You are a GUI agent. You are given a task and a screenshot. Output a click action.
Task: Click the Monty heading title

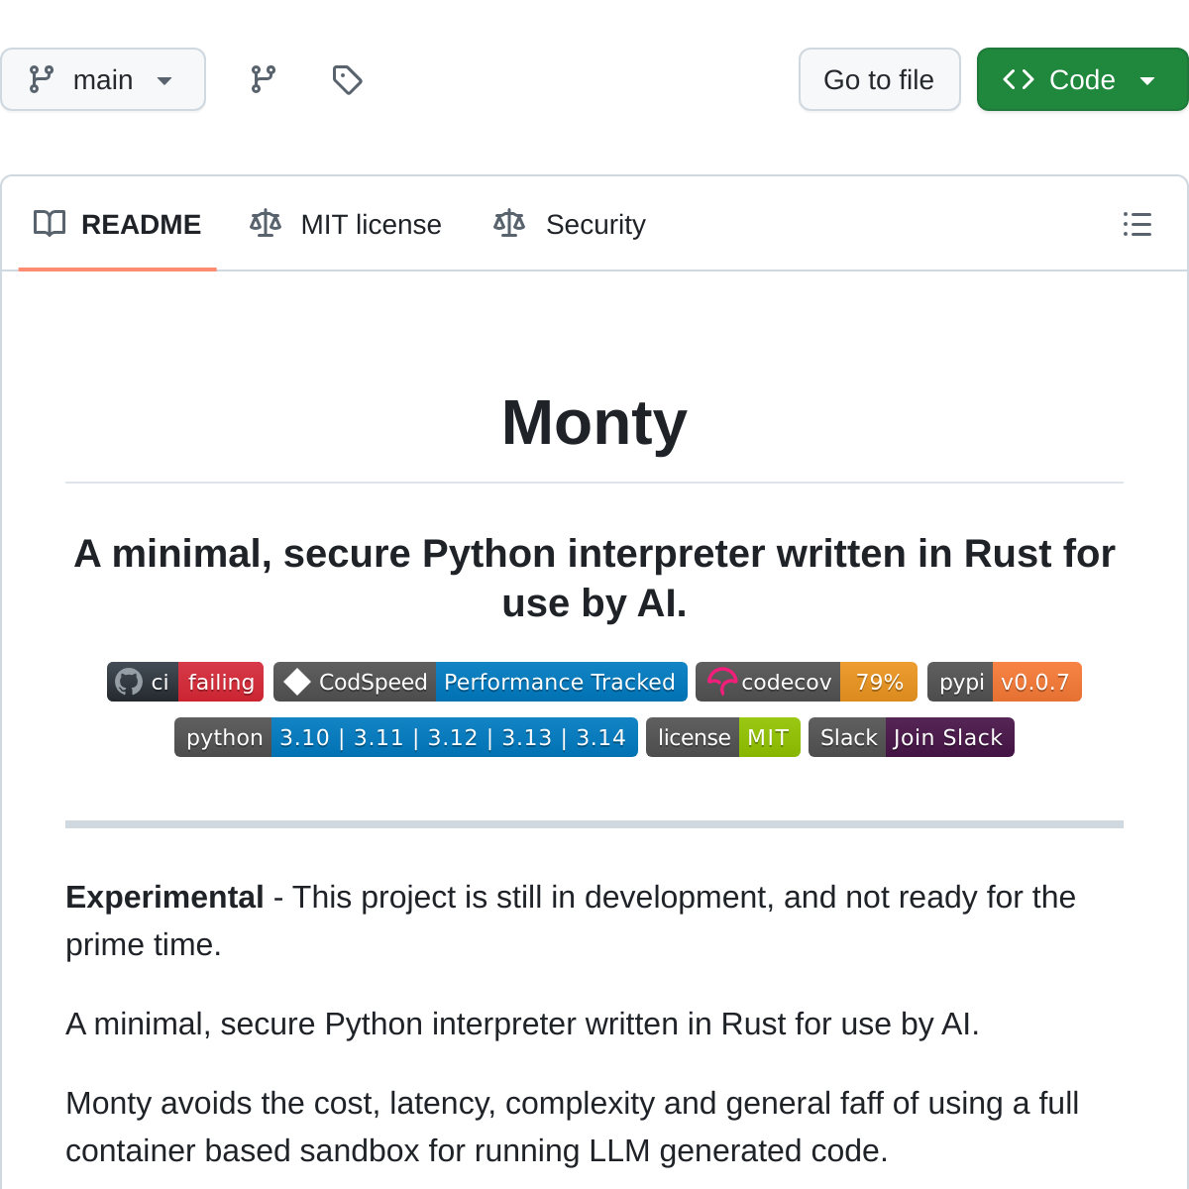tap(594, 423)
